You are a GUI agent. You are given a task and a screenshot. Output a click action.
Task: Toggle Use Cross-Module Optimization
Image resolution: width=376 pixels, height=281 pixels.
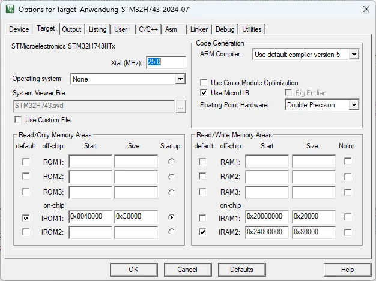204,82
